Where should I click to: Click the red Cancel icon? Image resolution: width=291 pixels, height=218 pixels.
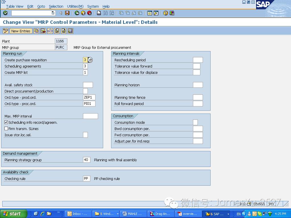click(90, 13)
